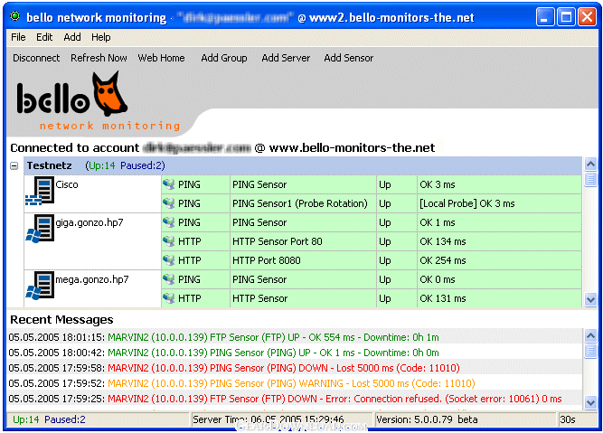
Task: Click globe icon of HTTP Sensor OK 131 ms row
Action: click(168, 298)
